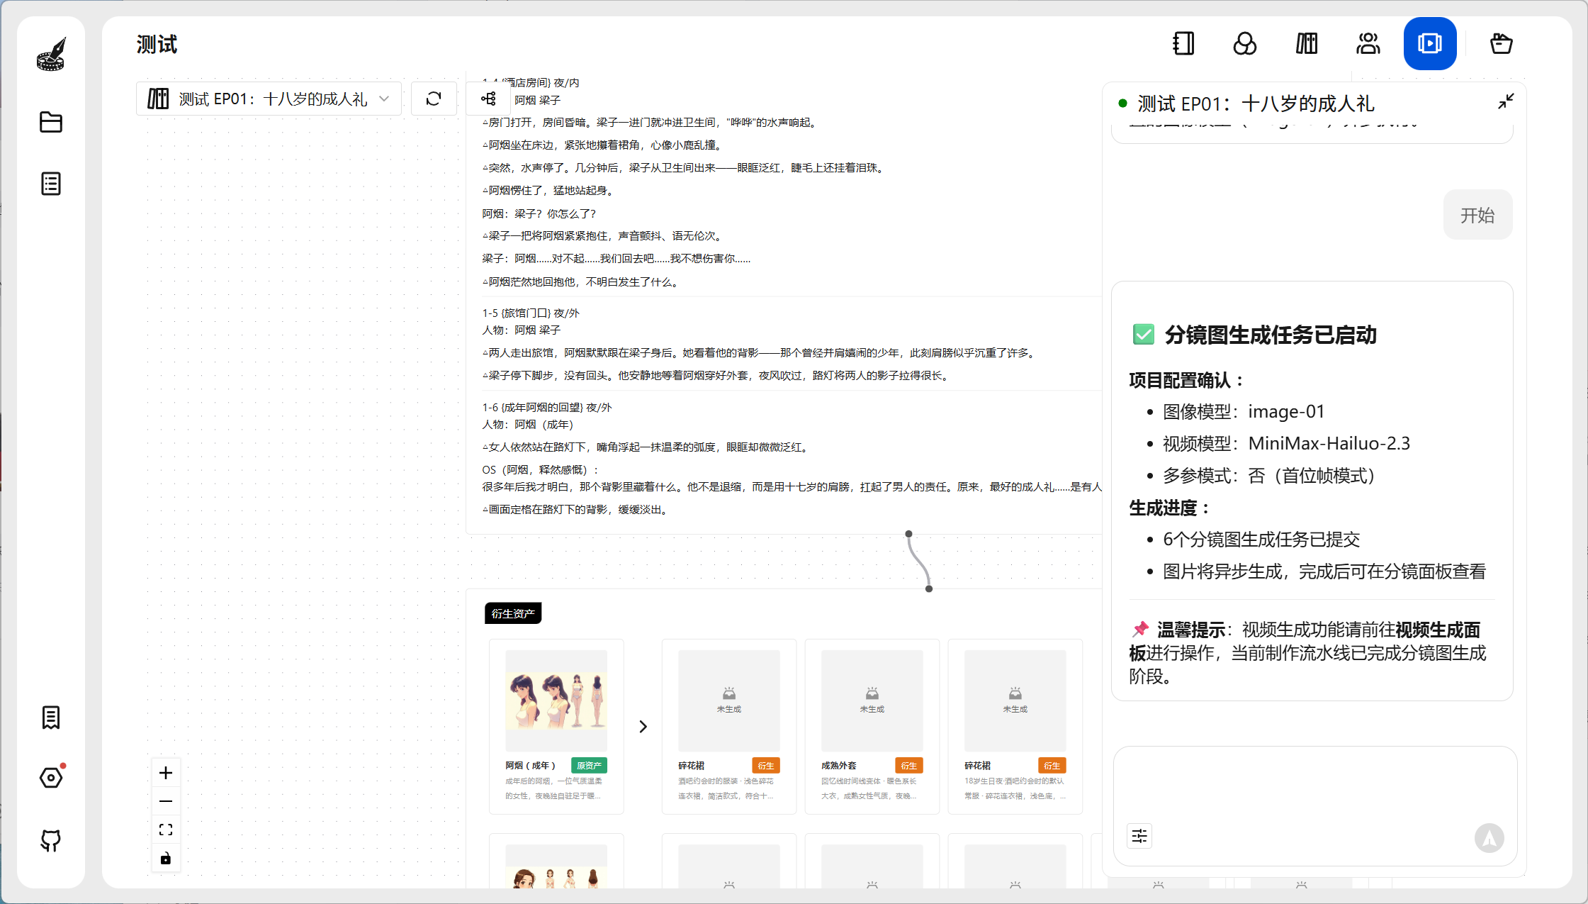Open the receipt log icon in sidebar
This screenshot has width=1588, height=904.
click(51, 718)
